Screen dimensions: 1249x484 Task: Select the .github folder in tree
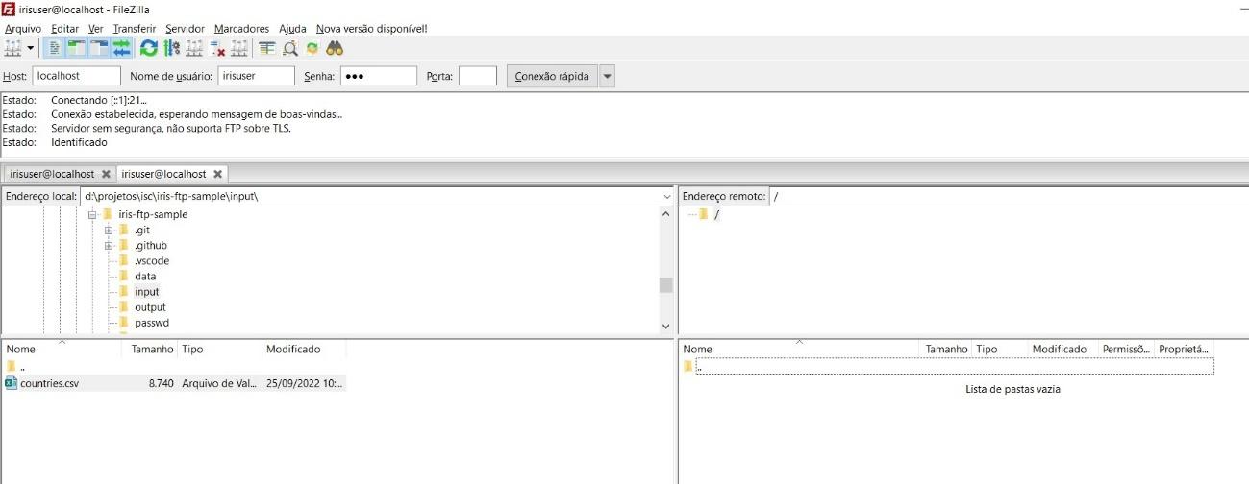coord(150,246)
